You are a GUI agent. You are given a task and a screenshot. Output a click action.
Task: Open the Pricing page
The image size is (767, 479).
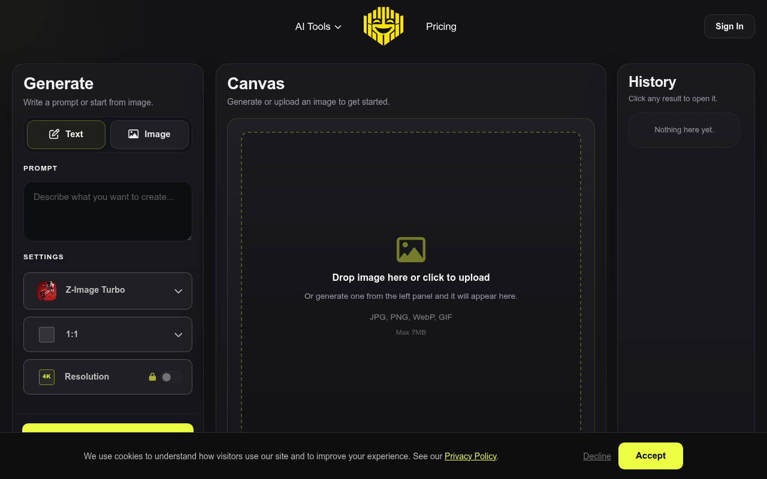tap(440, 26)
